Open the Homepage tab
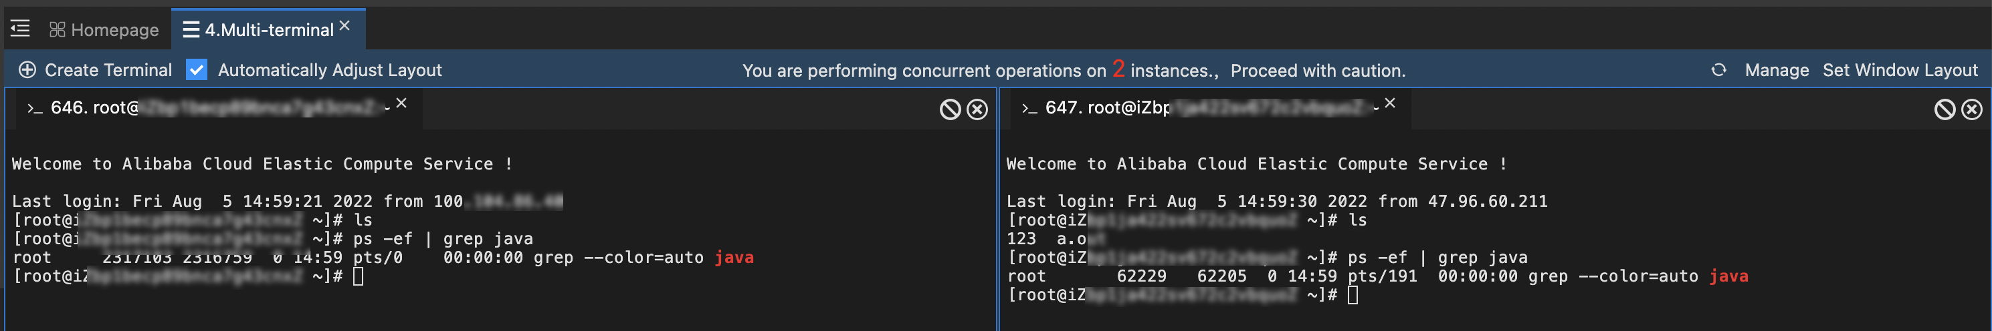 click(x=104, y=29)
